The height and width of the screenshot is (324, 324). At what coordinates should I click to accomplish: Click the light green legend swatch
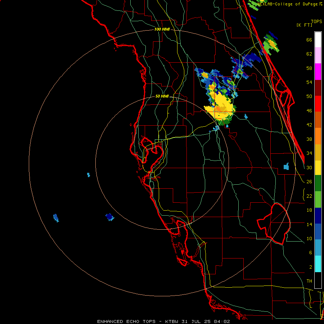(318, 199)
